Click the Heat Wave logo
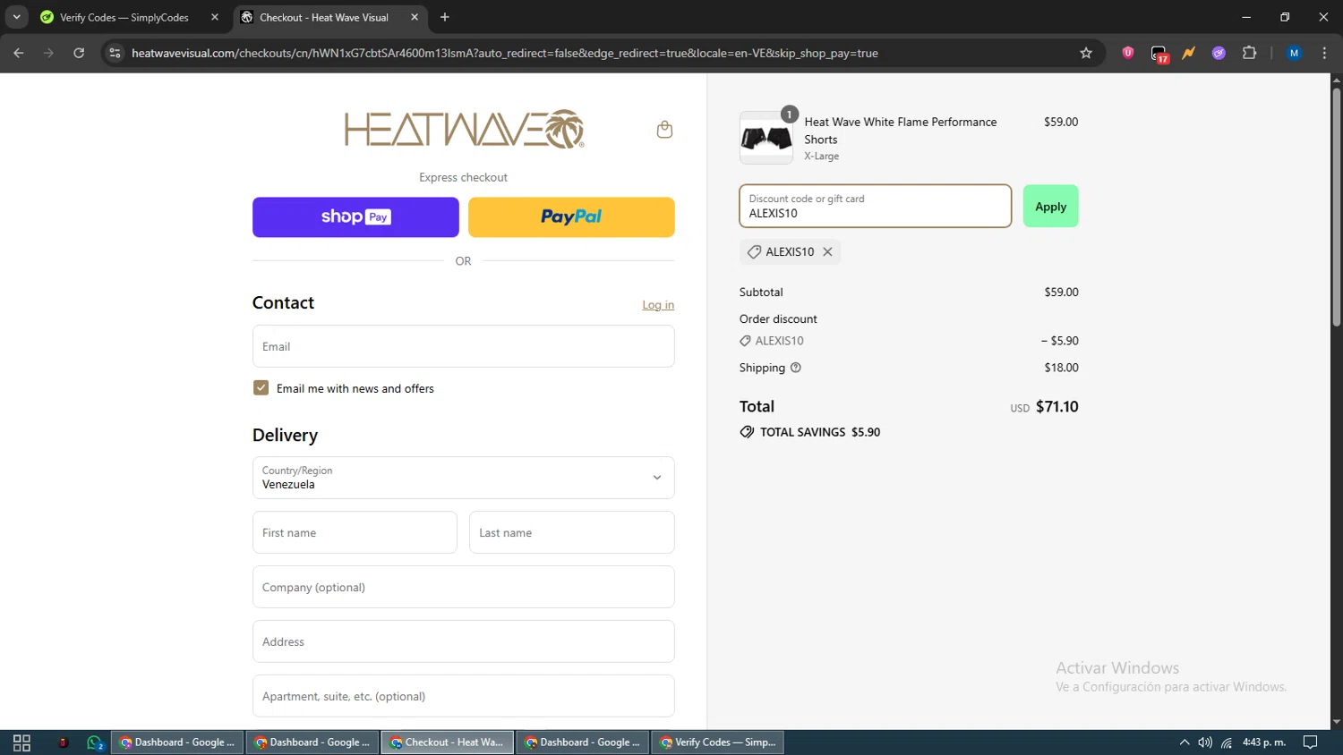The width and height of the screenshot is (1343, 755). click(464, 130)
